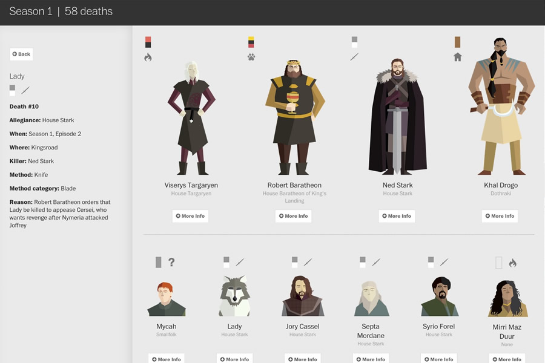The image size is (545, 363).
Task: Click 'When: Season 1, Episode 2' line
Action: click(x=45, y=134)
